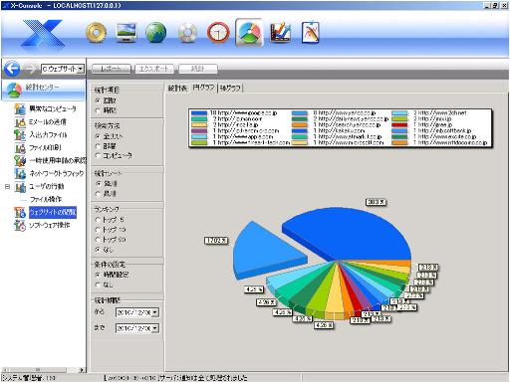510x383 pixels.
Task: Switch to the 統計表 tab
Action: pos(177,88)
